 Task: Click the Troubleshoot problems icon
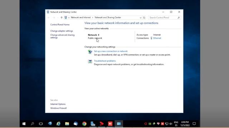pos(90,62)
